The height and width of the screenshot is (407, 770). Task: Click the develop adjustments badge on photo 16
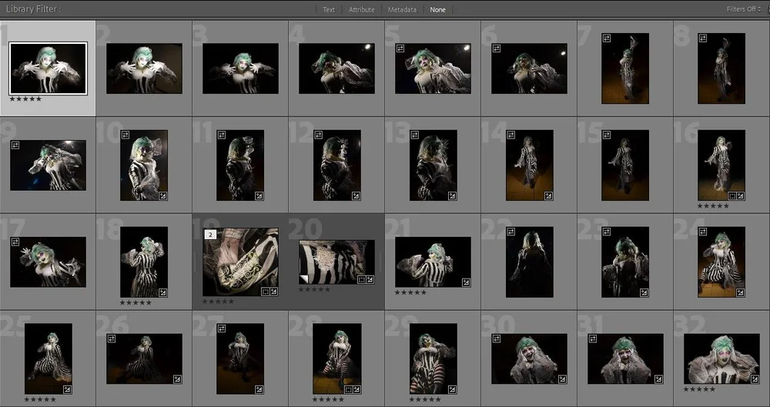740,196
